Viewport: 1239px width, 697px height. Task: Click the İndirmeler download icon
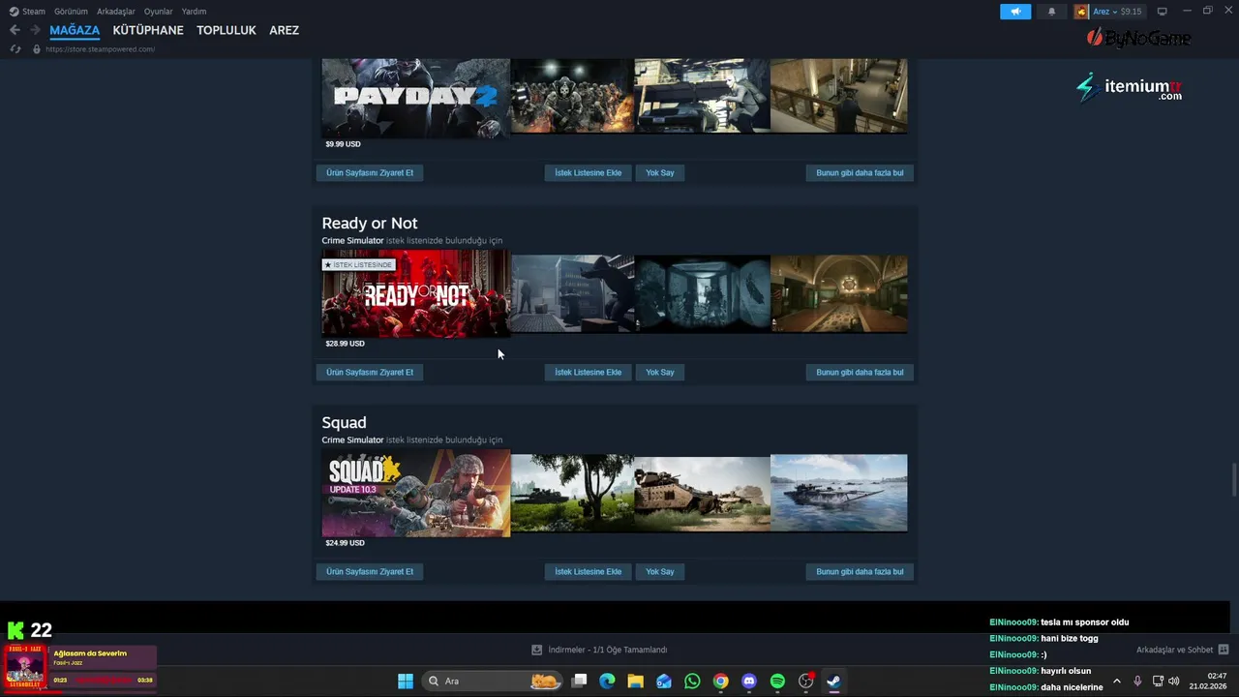[536, 650]
